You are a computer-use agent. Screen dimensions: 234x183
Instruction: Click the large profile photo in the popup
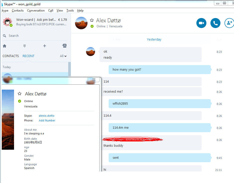[x=8, y=120]
